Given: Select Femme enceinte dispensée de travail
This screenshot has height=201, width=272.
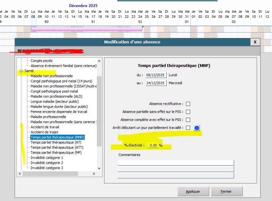Looking at the screenshot, I should pos(59,112).
